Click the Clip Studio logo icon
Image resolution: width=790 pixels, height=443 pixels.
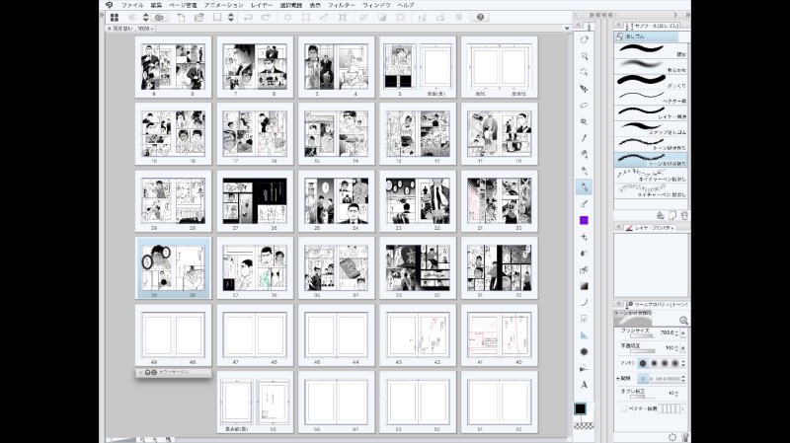(109, 5)
